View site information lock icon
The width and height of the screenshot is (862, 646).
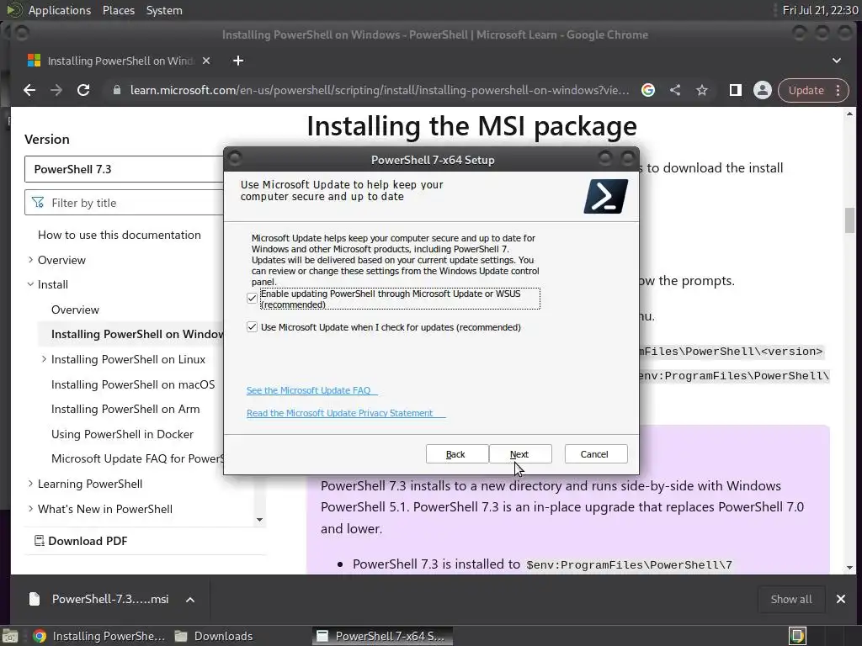(x=116, y=90)
